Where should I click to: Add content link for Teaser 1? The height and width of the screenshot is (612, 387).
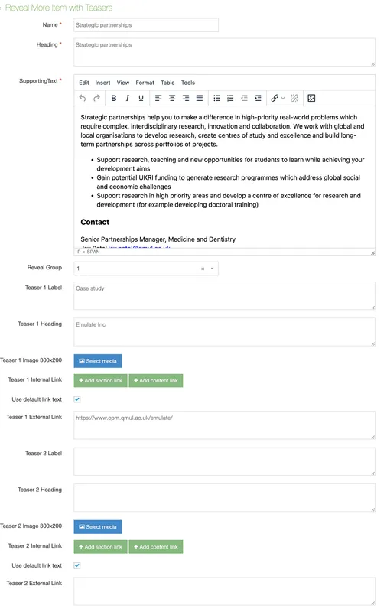point(156,380)
